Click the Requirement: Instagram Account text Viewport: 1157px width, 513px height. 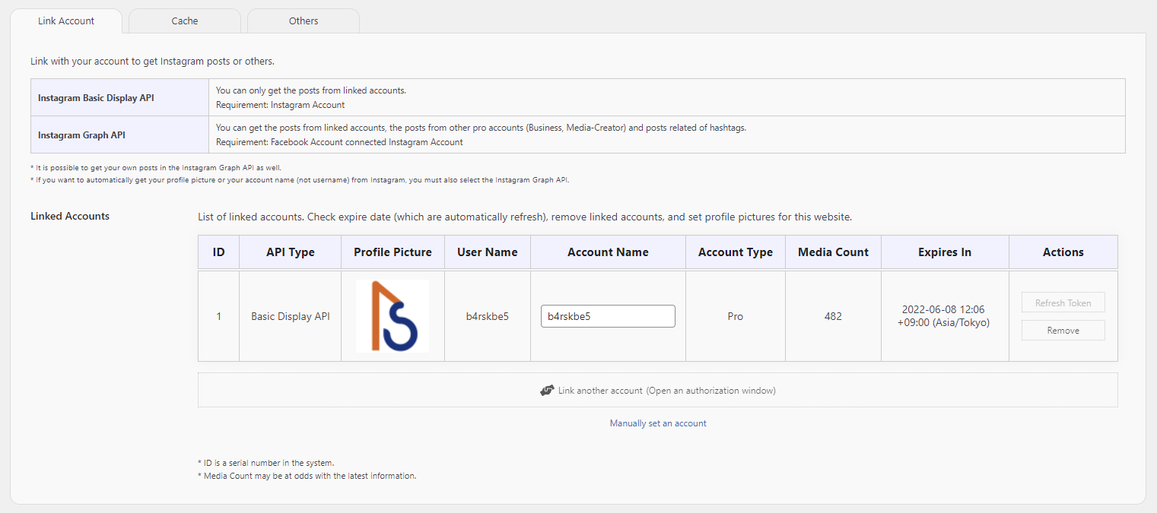pos(280,105)
